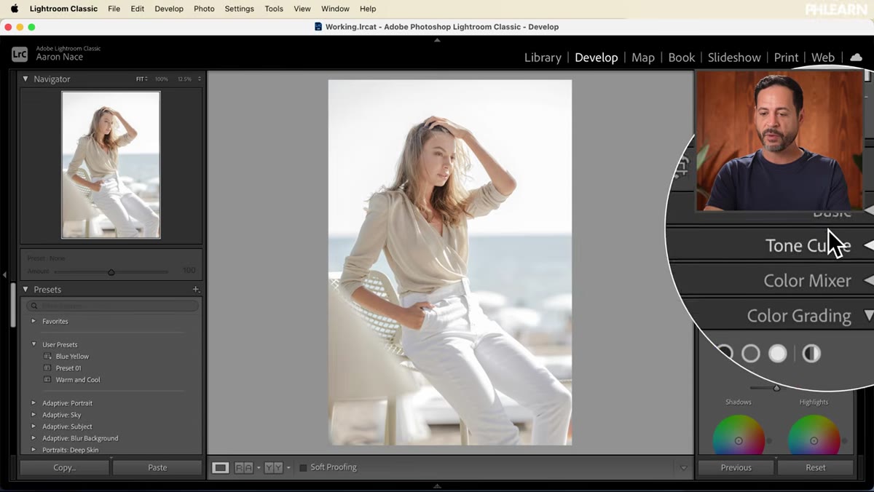The height and width of the screenshot is (492, 874).
Task: Open the Edit menu
Action: (137, 9)
